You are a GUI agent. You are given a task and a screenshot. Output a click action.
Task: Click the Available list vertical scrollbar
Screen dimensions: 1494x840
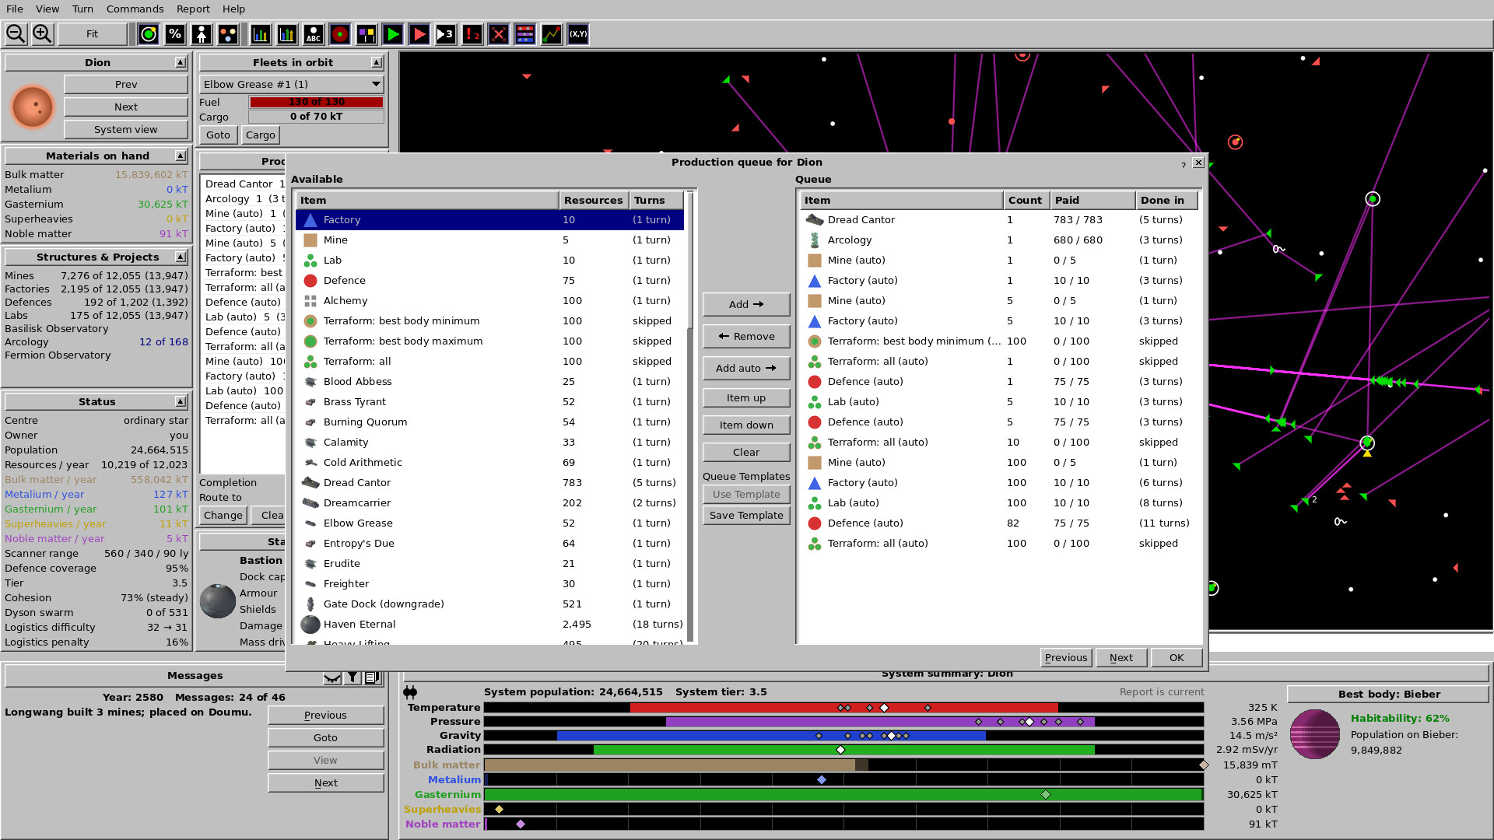[x=690, y=417]
